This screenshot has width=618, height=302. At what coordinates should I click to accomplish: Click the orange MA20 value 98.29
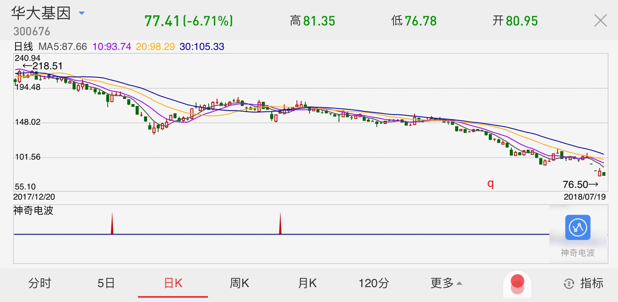(x=155, y=47)
